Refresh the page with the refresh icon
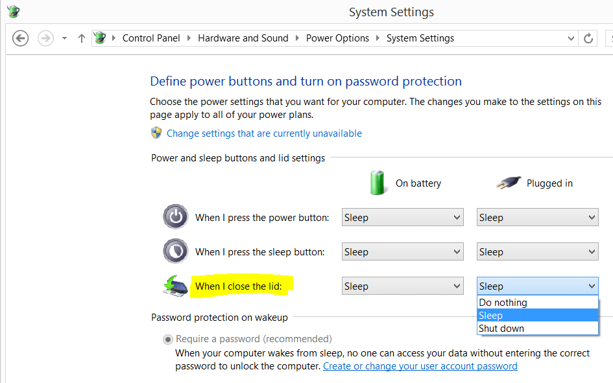The height and width of the screenshot is (383, 613). [588, 38]
